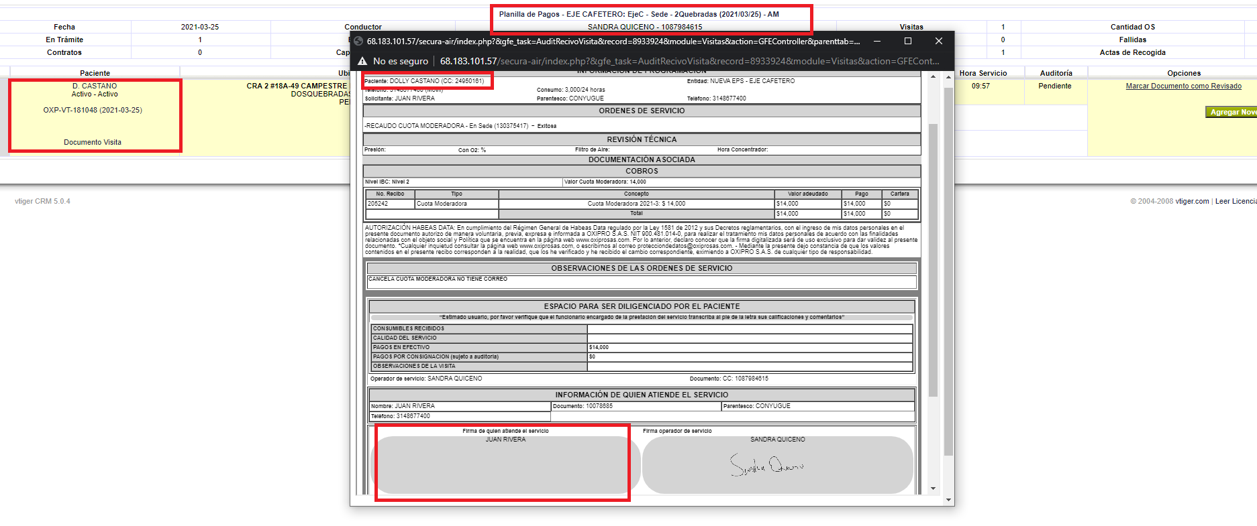Click the inner document scrollbar thumb
1257x526 pixels.
point(933,260)
